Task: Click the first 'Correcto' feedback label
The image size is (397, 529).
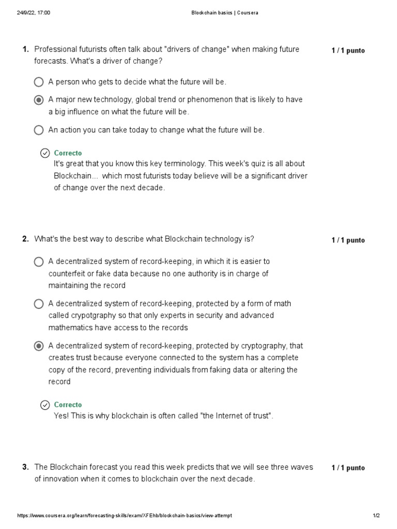Action: pos(68,153)
